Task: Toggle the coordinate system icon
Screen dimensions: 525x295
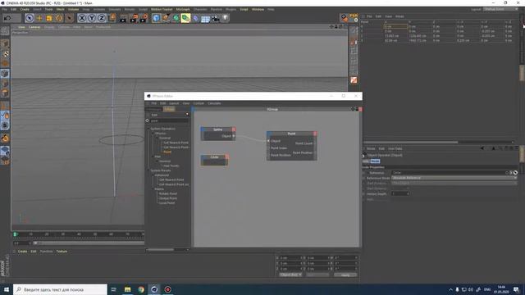Action: pyautogui.click(x=112, y=18)
